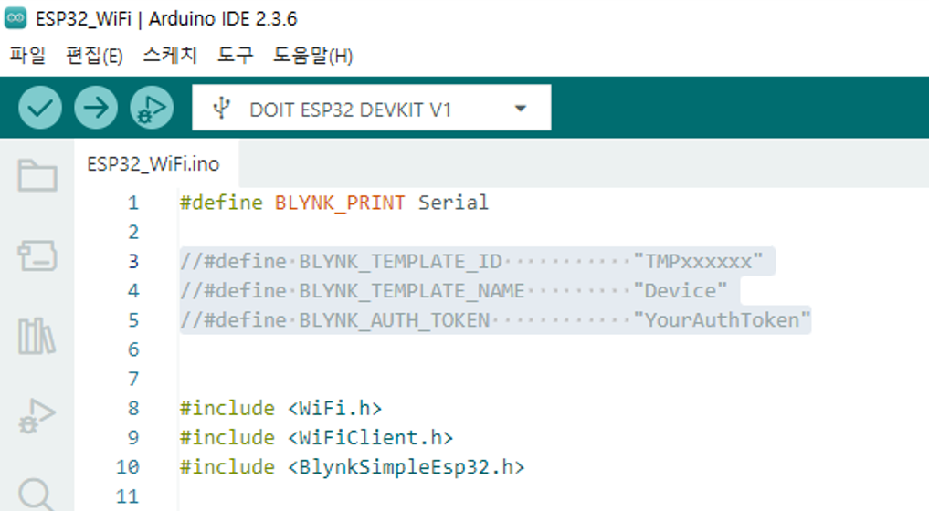Open the DOIT ESP32 DEVKIT V1 board dropdown
Screen dimensions: 929x511
[372, 108]
